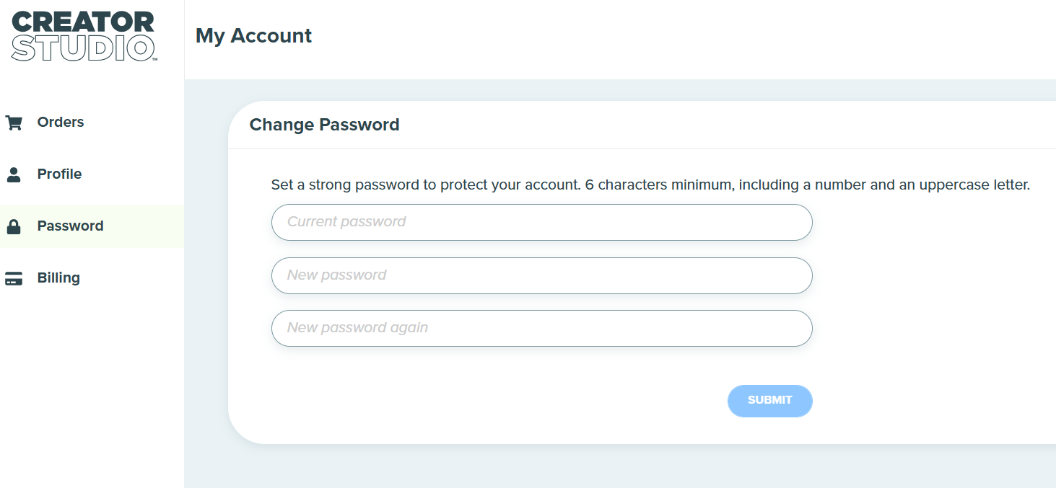Click the CREATOR bold word in logo

[83, 22]
